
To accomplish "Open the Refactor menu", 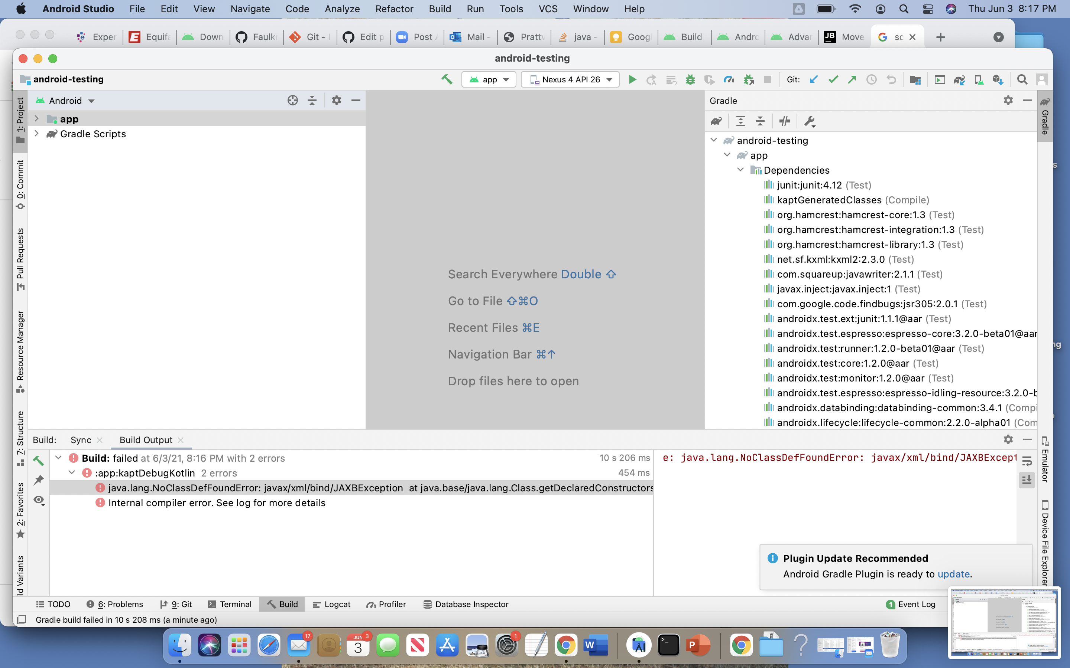I will (x=394, y=9).
